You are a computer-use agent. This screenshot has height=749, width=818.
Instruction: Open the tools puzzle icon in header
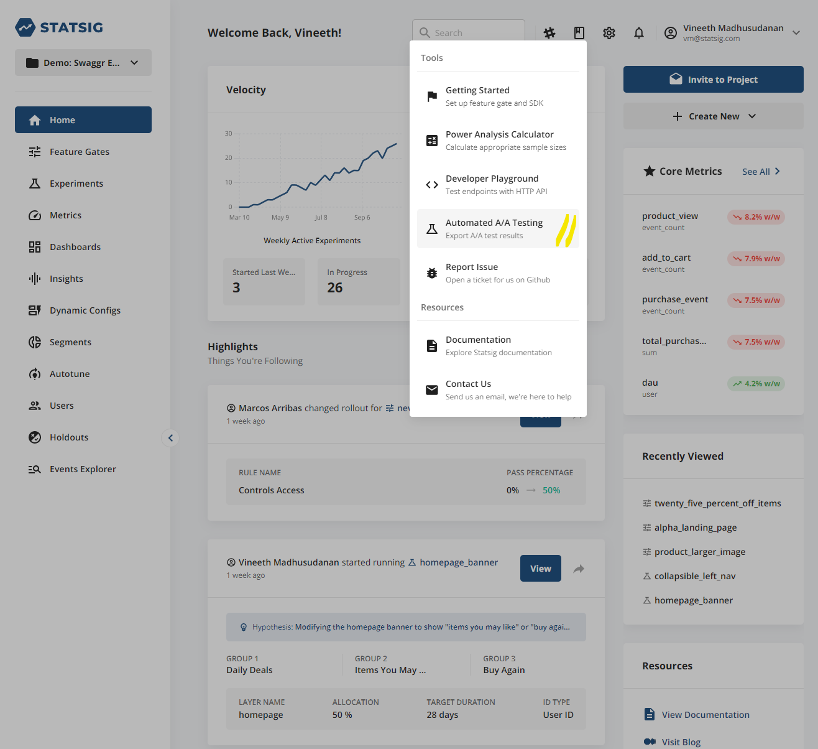coord(549,33)
